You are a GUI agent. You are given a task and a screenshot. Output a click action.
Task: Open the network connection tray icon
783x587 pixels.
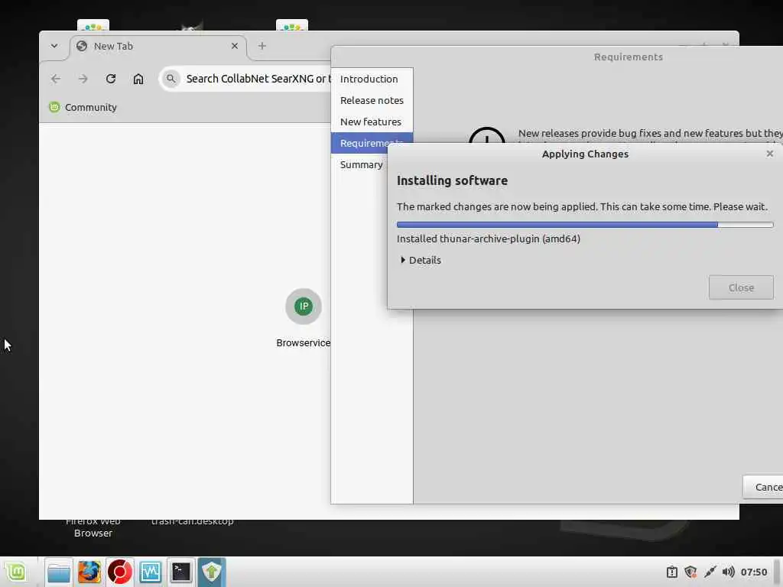click(710, 572)
